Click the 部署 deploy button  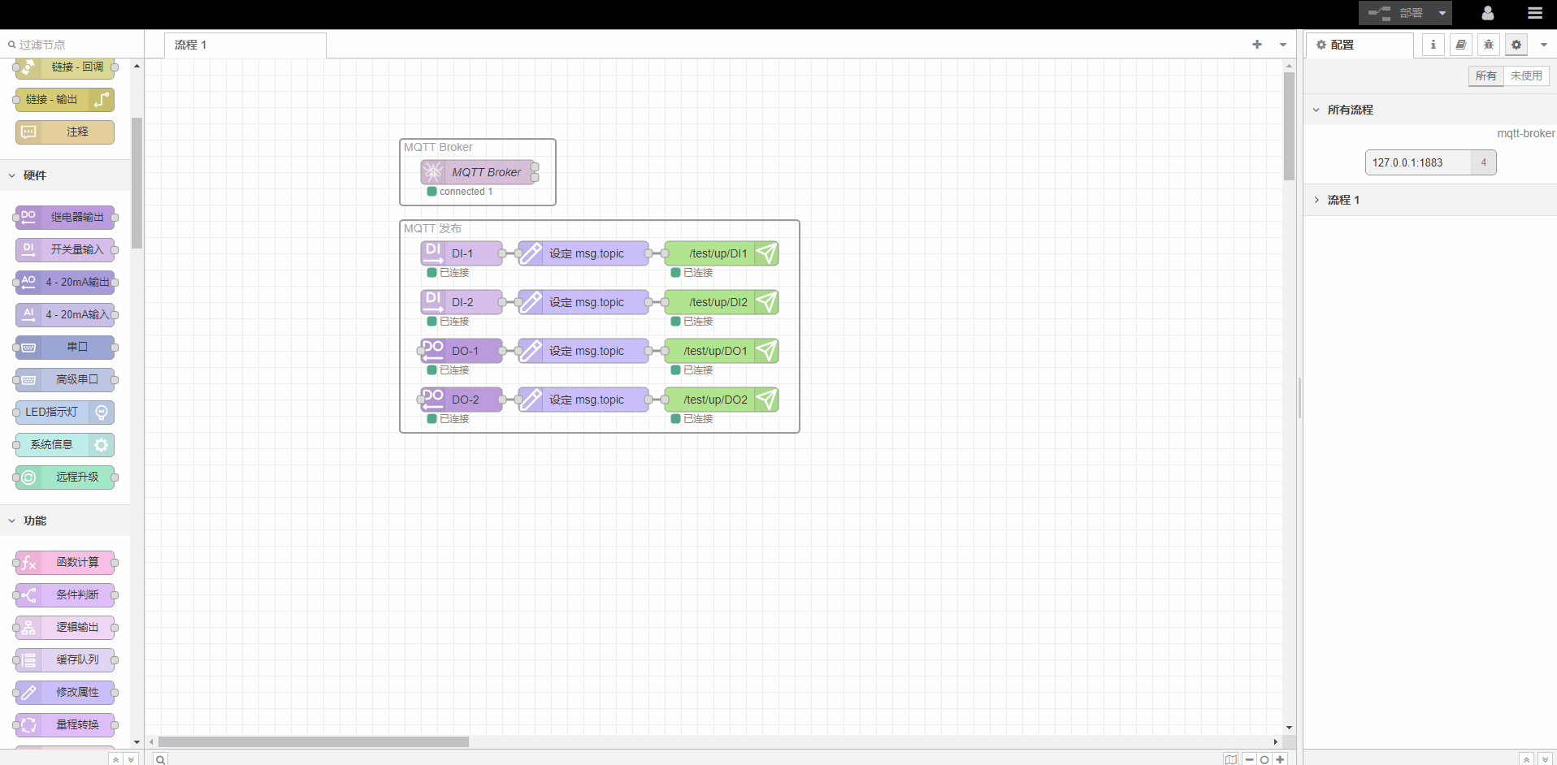(1394, 13)
